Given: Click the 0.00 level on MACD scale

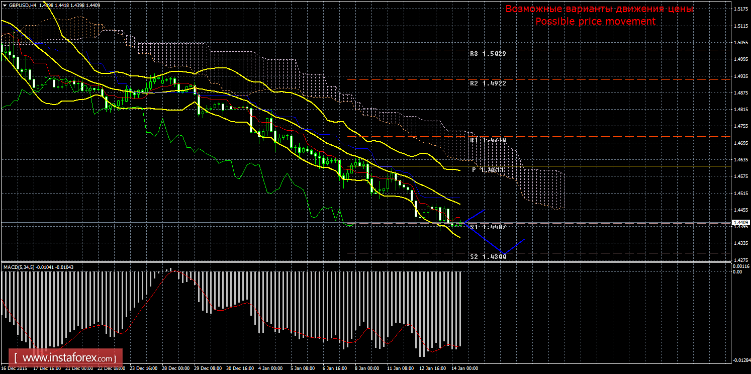Looking at the screenshot, I should point(736,272).
